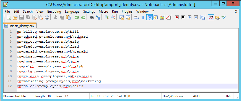Save the file with the floppy disk icon
This screenshot has height=102, width=242.
[x=22, y=17]
